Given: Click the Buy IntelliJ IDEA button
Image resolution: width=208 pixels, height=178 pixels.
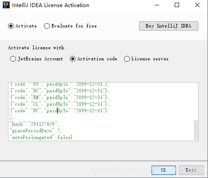Looking at the screenshot, I should point(168,26).
